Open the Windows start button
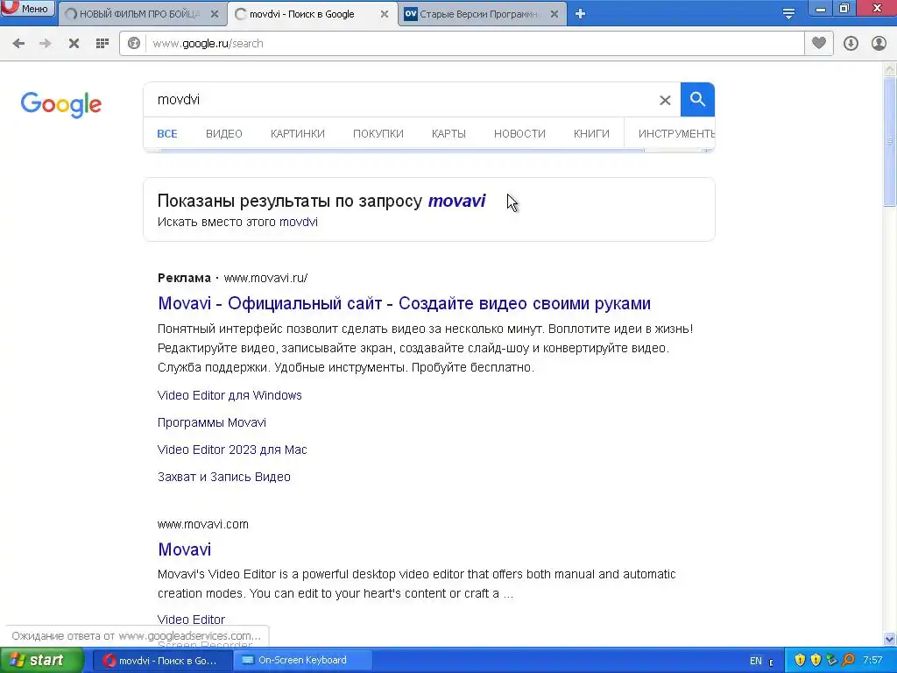Screen dimensions: 897x673 pyautogui.click(x=42, y=661)
